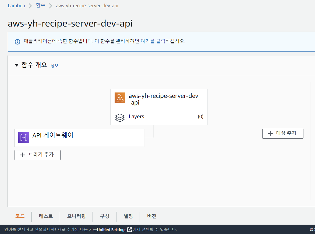Click the 대상 추가 button
315x234 pixels.
click(x=283, y=133)
